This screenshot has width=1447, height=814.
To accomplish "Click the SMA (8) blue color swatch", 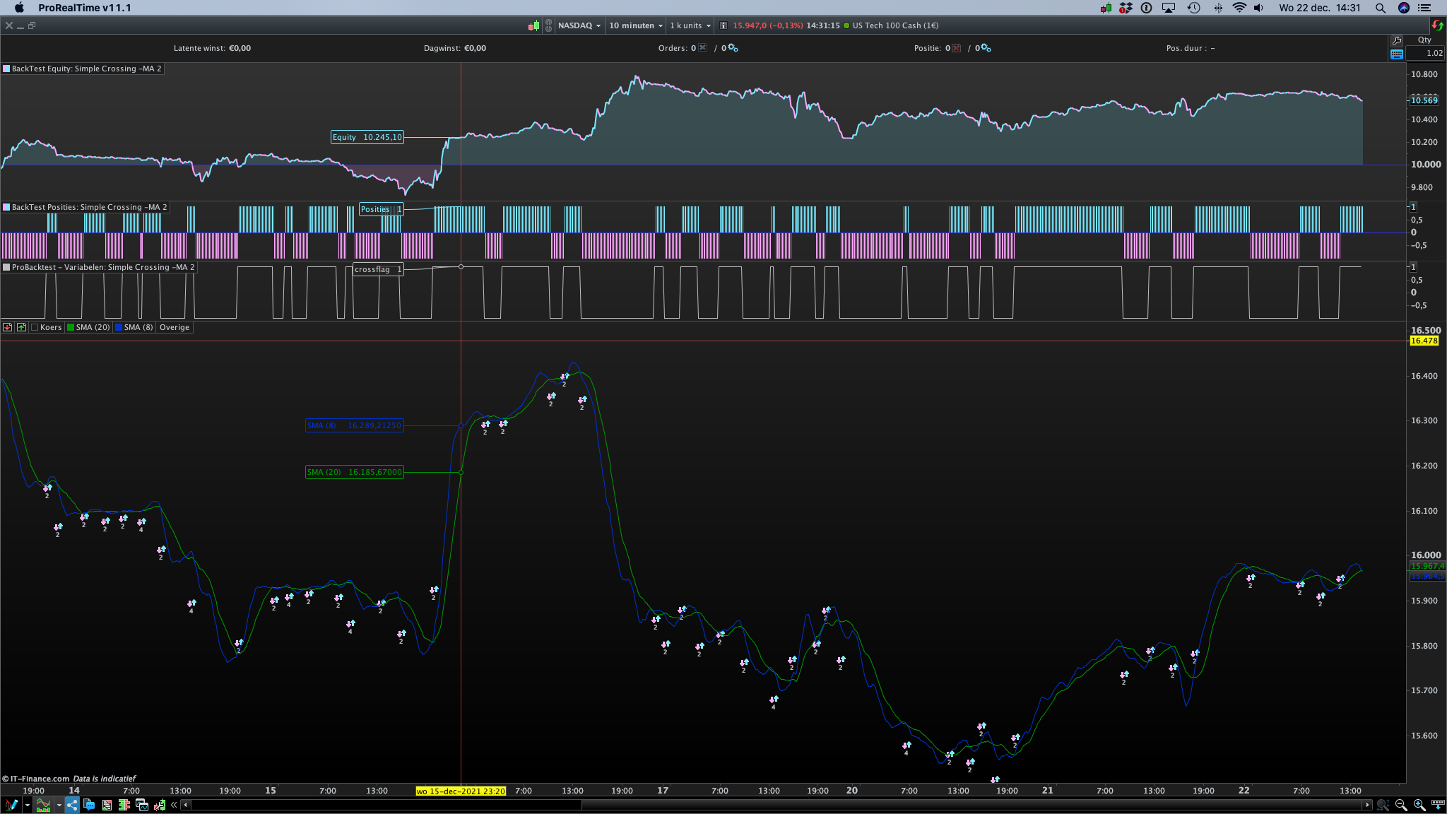I will 119,327.
